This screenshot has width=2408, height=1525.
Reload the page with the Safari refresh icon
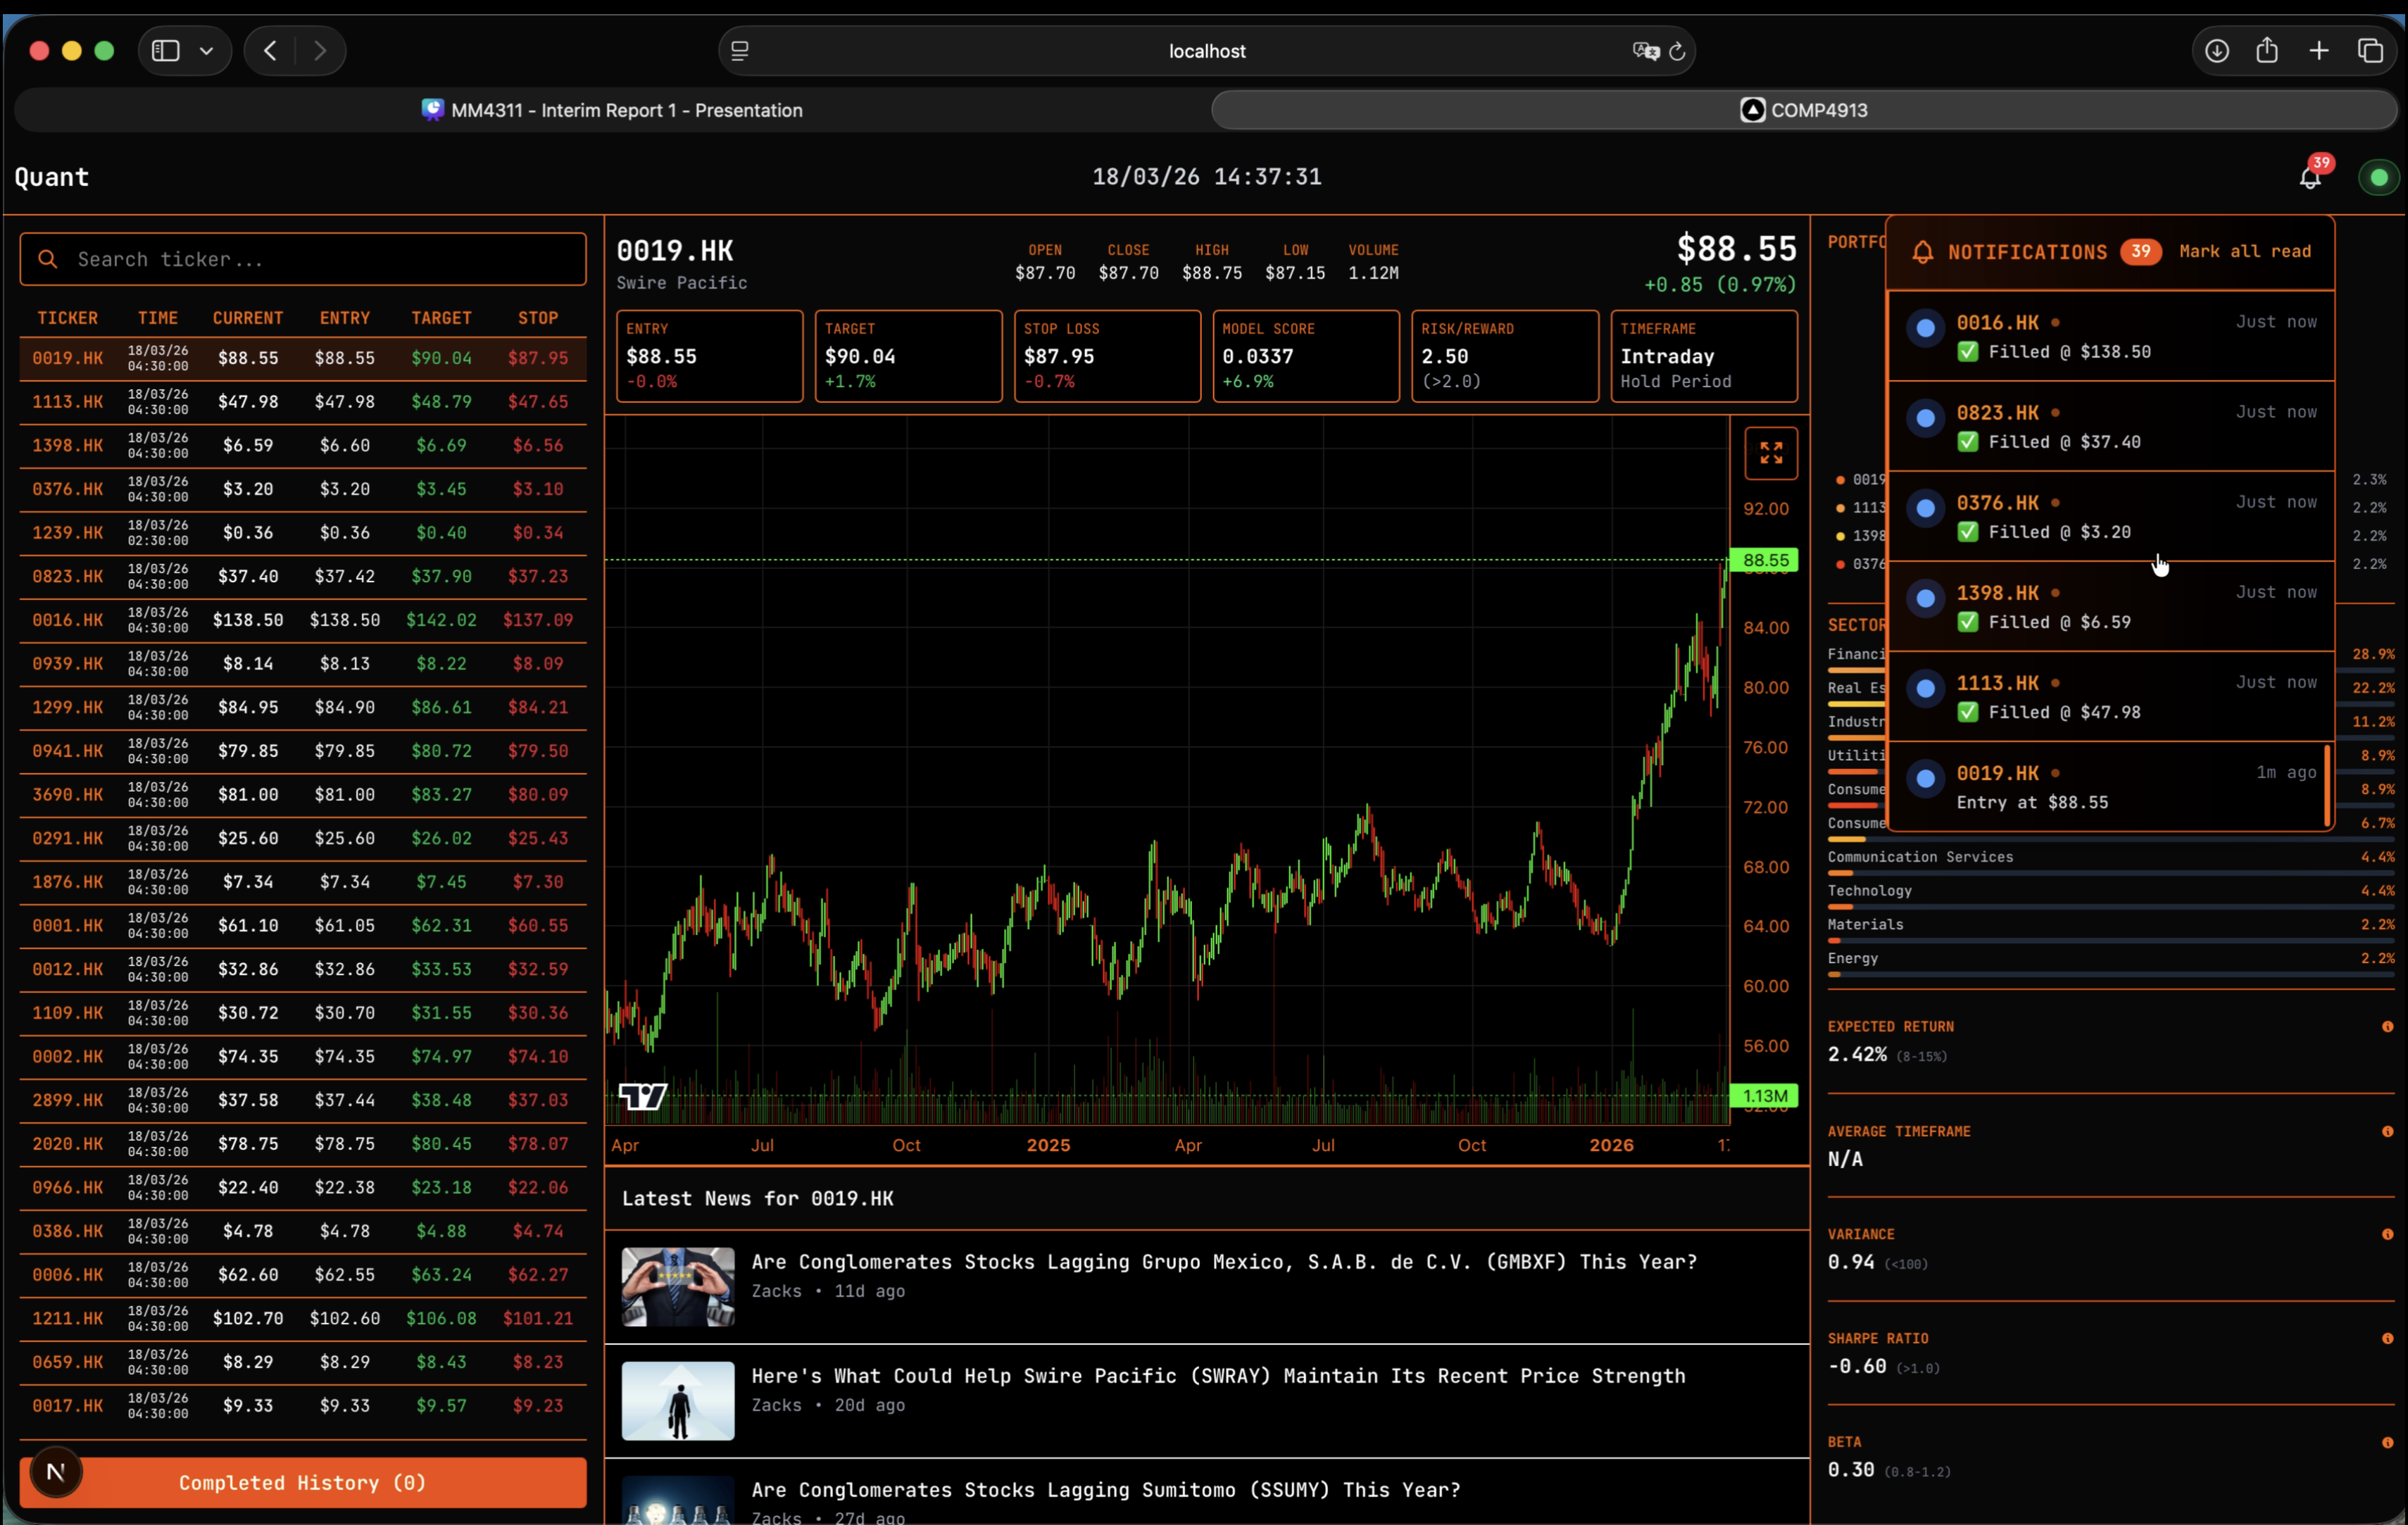[x=1677, y=51]
